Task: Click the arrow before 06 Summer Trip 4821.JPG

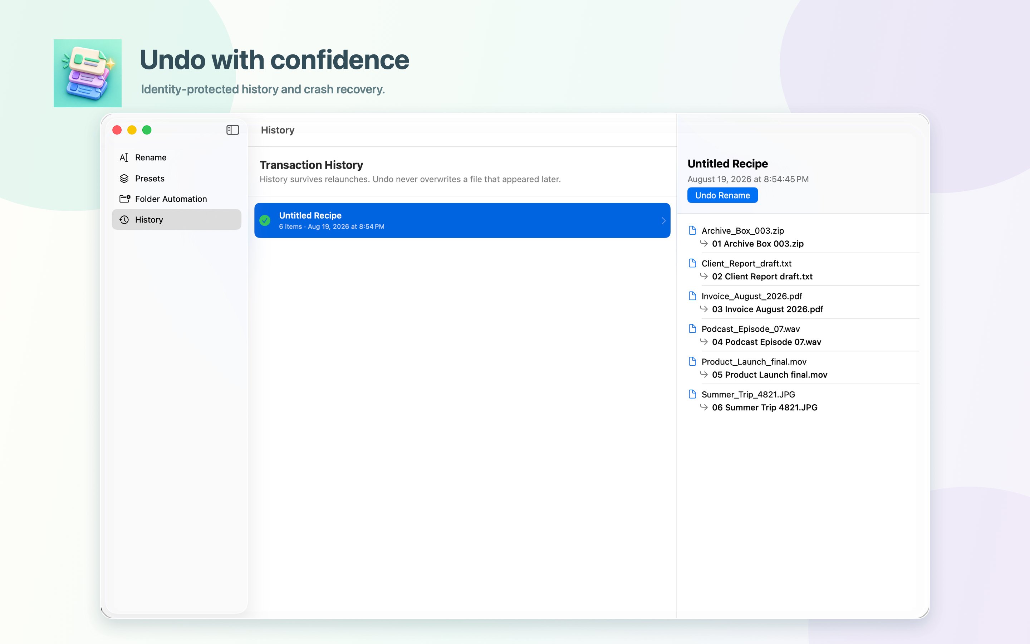Action: (x=704, y=407)
